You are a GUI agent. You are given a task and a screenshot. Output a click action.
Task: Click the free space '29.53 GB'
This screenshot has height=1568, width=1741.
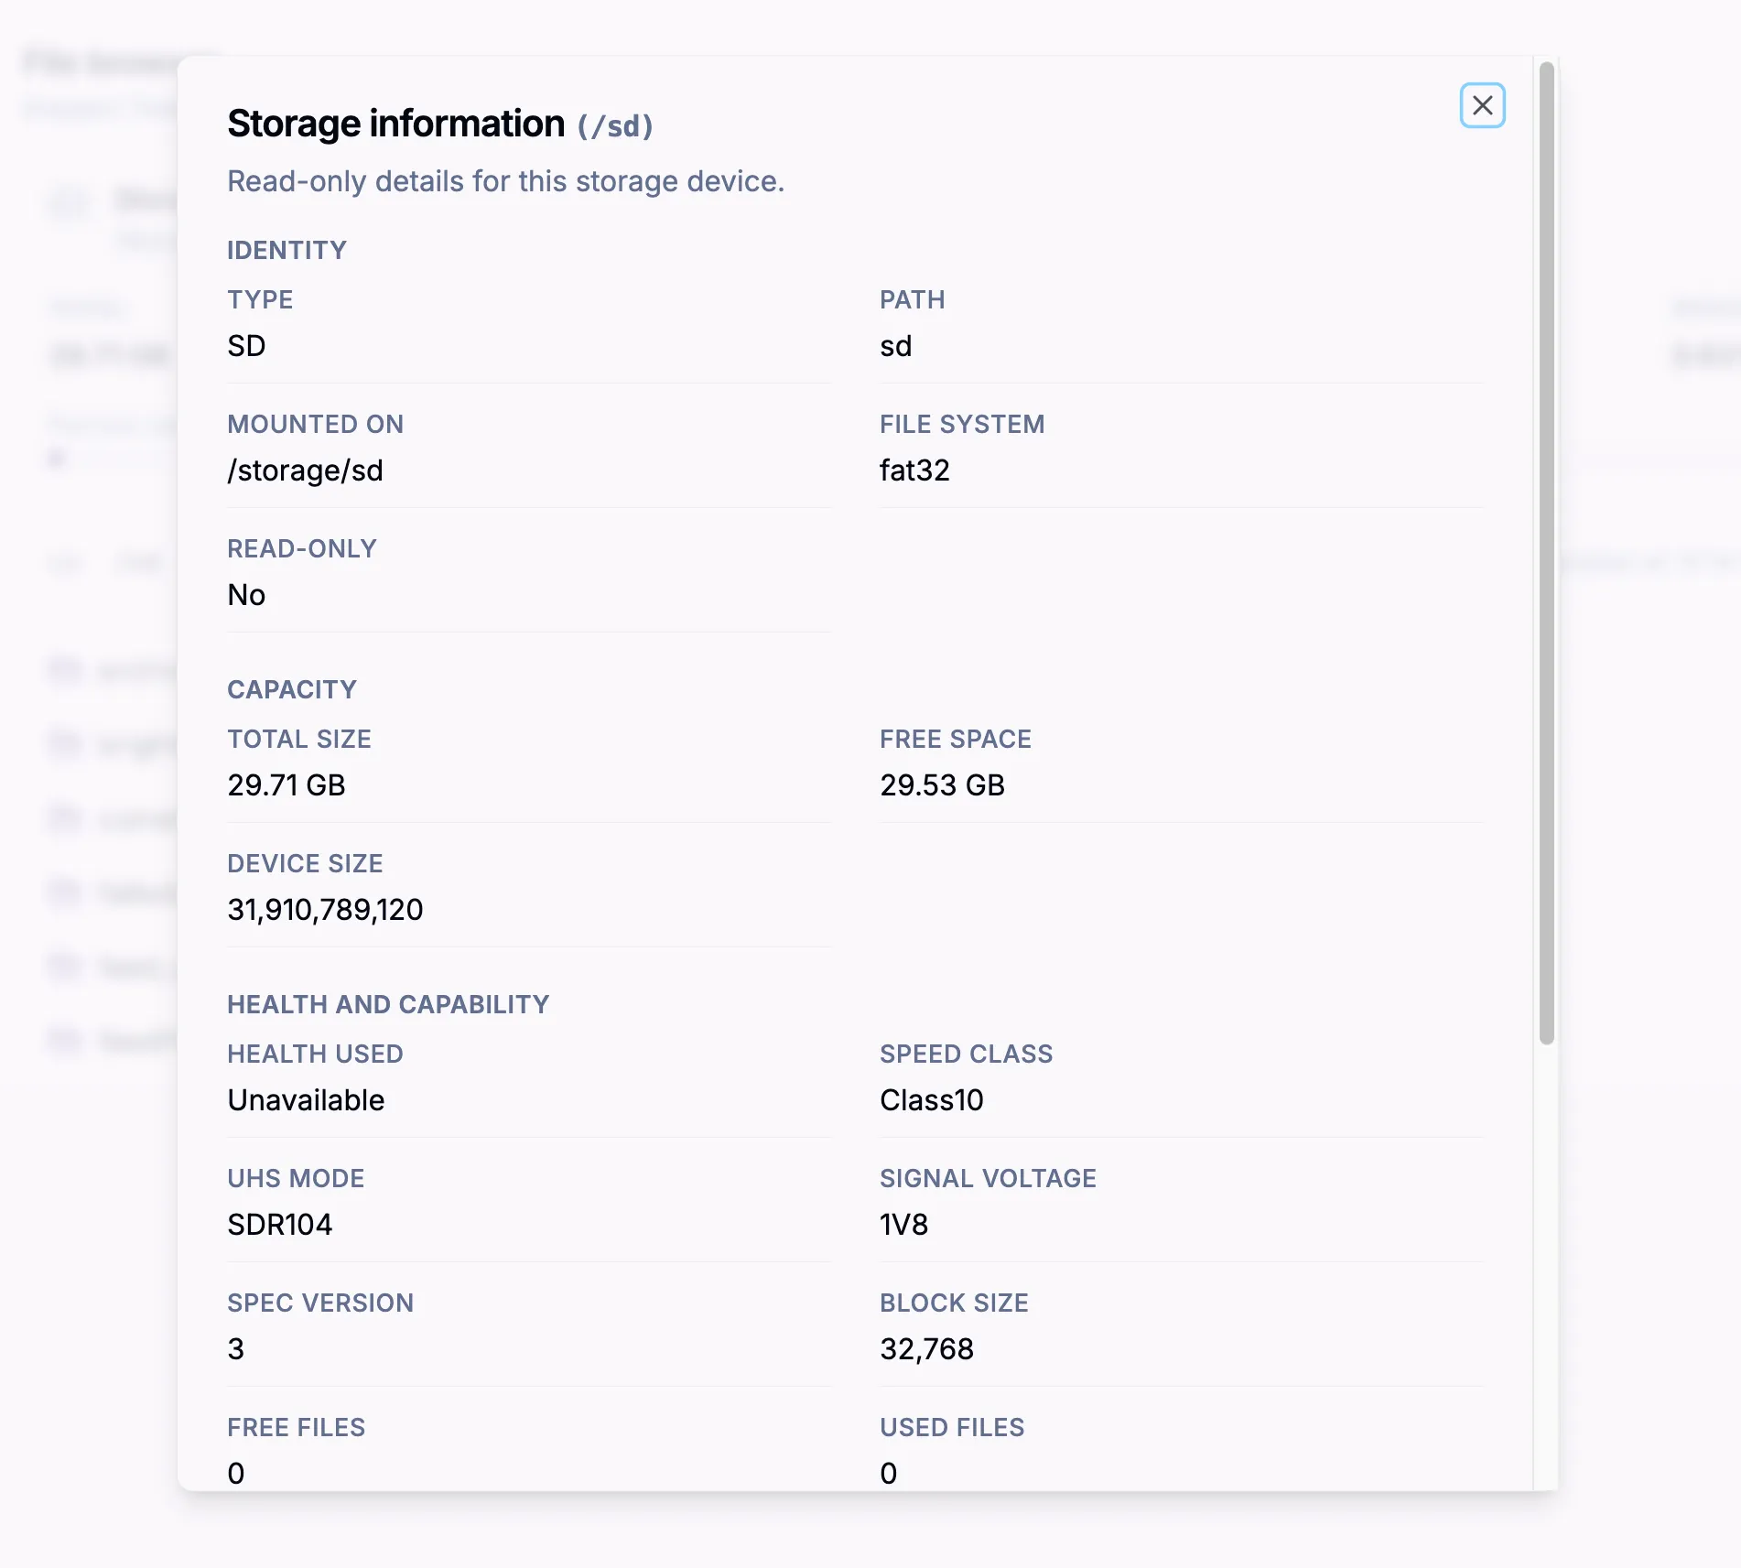tap(942, 785)
